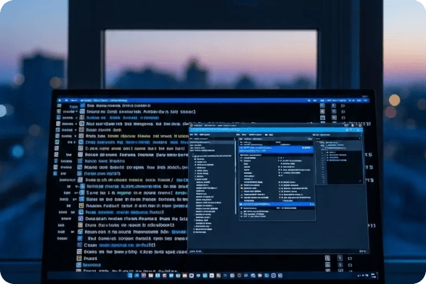Select the highlighted blue row at the top of the center list
Viewport: 426px width, 284px height.
coord(275,150)
